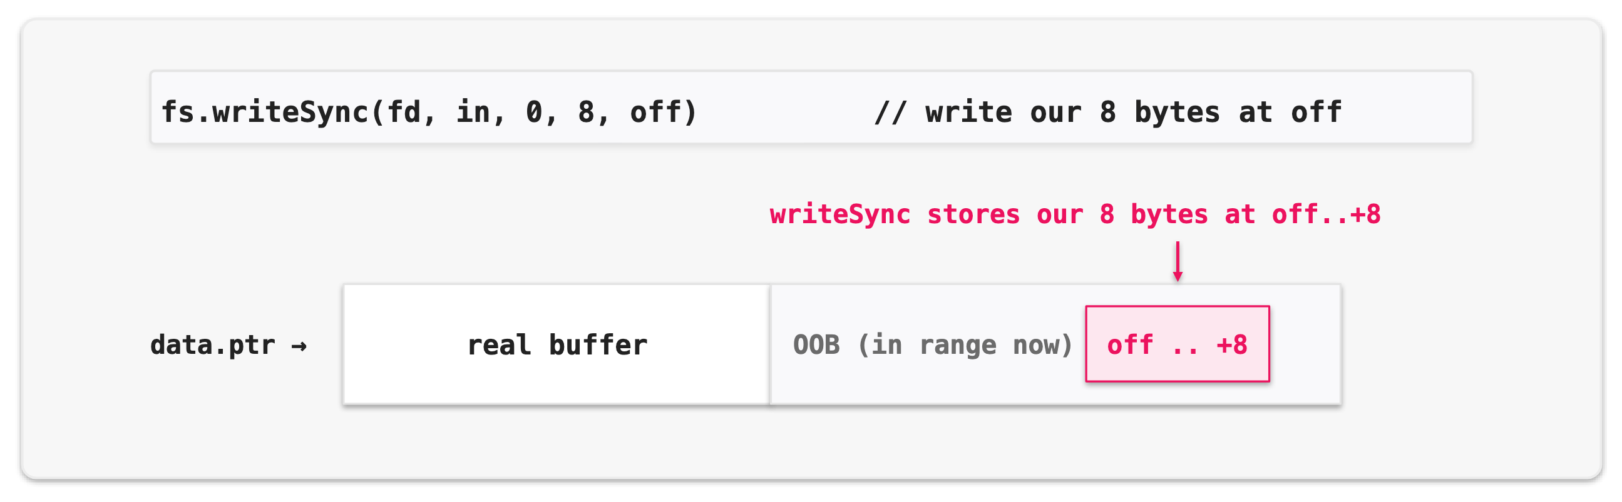1622x502 pixels.
Task: Click the 'off)' argument in code
Action: 664,112
